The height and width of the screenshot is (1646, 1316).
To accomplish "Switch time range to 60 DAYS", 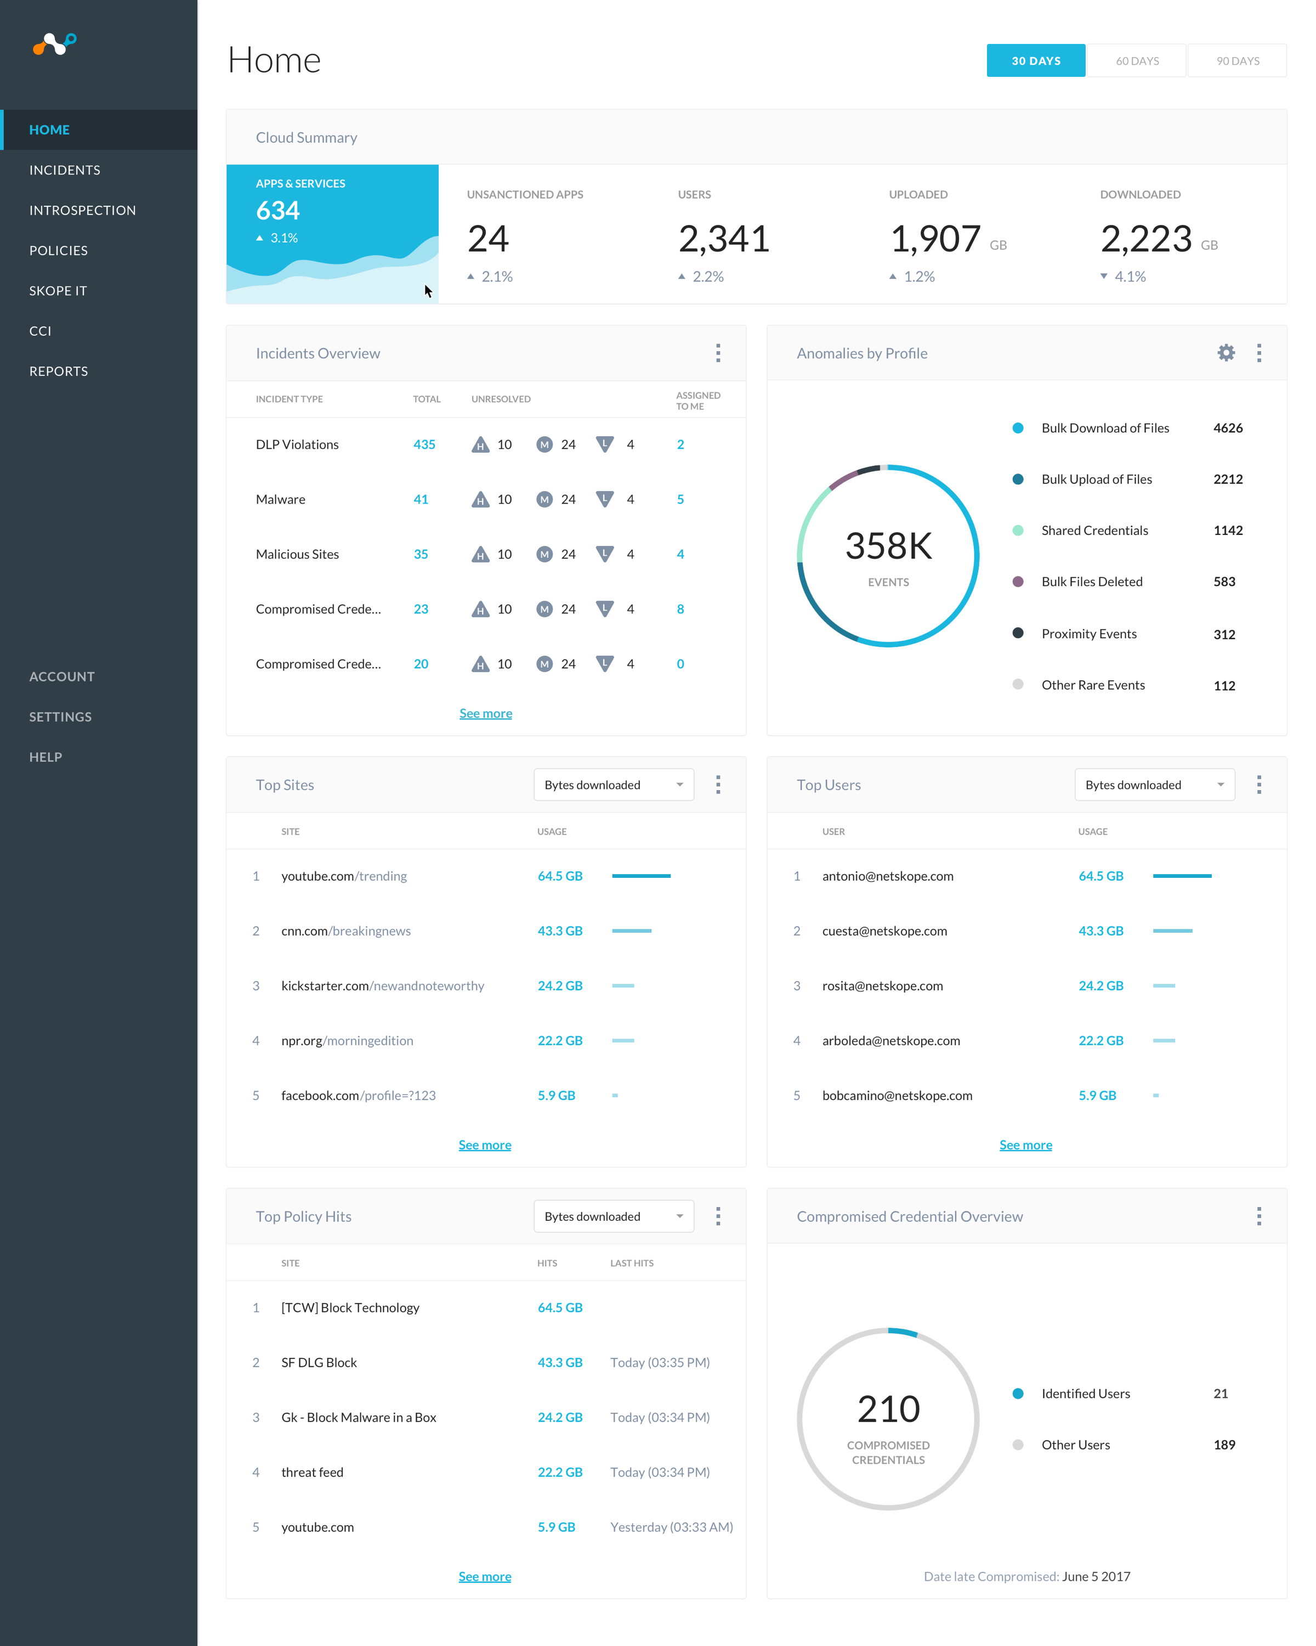I will pyautogui.click(x=1137, y=61).
